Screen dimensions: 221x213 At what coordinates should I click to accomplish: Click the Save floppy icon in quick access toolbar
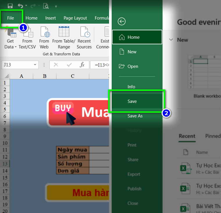pyautogui.click(x=10, y=6)
